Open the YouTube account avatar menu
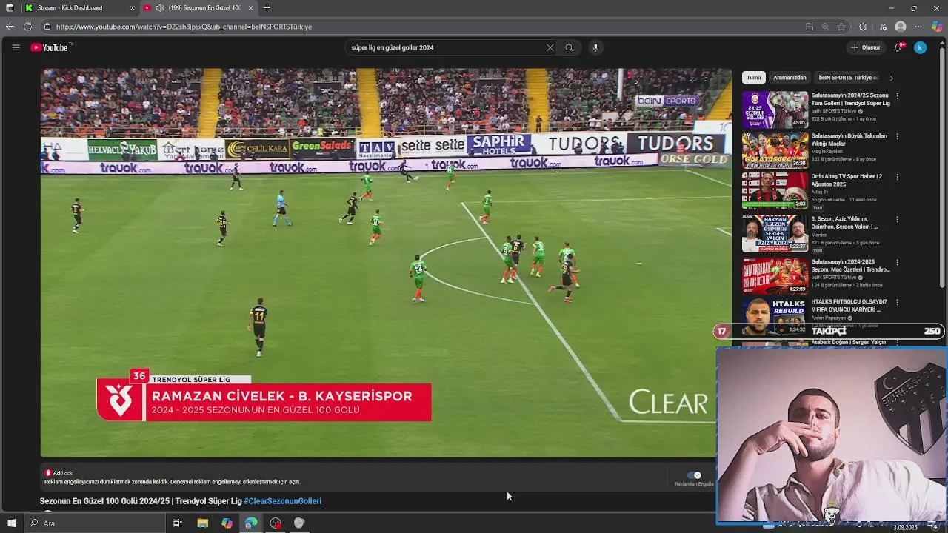The image size is (948, 533). (920, 47)
